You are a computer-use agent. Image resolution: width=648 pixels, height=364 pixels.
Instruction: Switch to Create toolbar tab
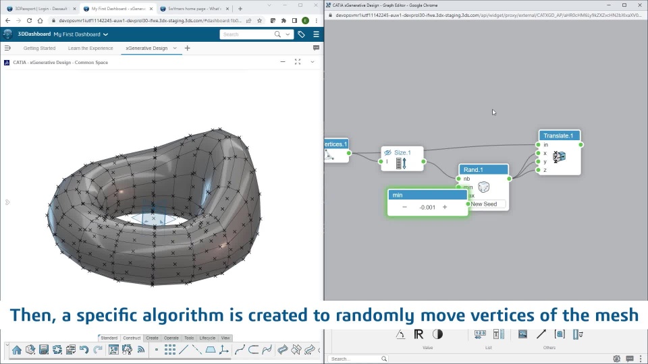point(152,338)
